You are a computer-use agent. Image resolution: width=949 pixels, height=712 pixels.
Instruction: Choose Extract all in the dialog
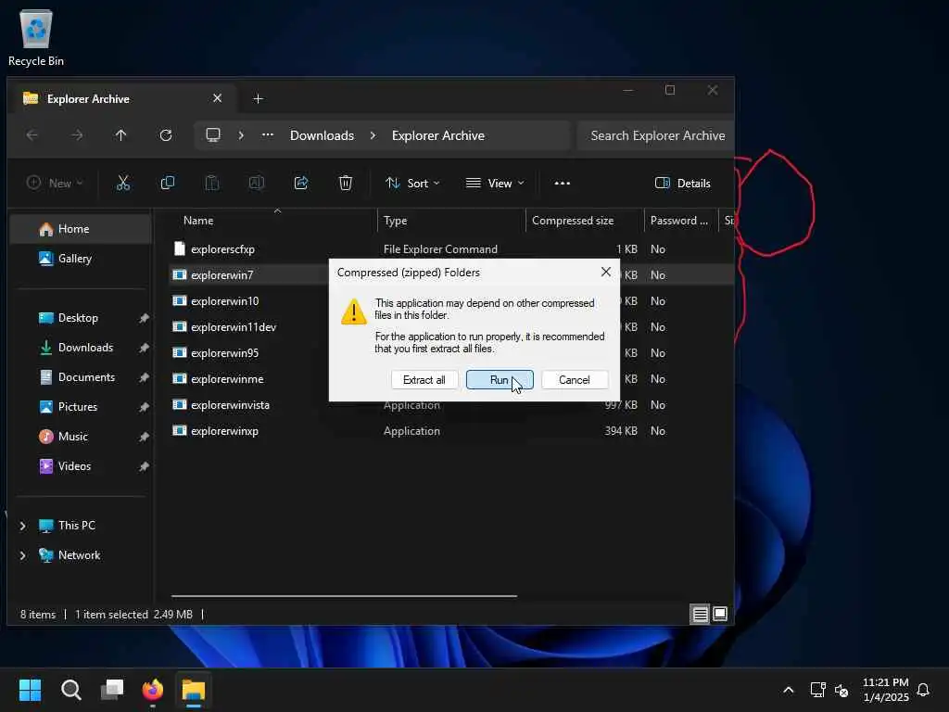click(x=424, y=379)
